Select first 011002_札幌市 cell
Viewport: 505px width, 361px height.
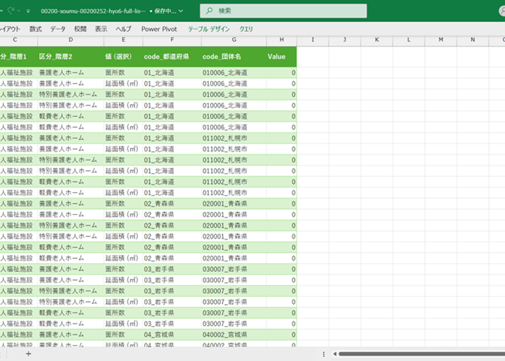(x=234, y=138)
